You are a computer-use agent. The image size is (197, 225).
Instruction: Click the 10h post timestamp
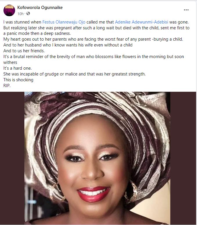[20, 14]
